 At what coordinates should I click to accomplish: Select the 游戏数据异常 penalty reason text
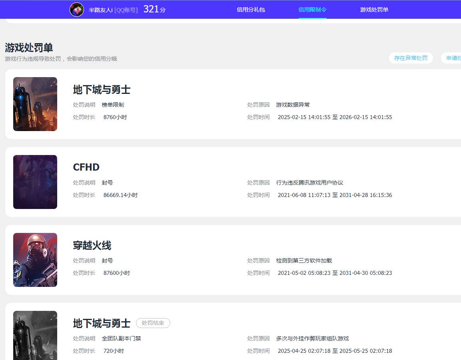coord(293,105)
